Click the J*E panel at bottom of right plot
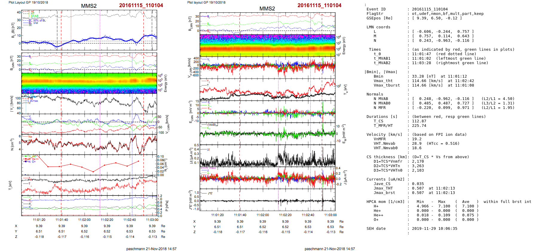Viewport: 539px width, 251px height. 267,201
